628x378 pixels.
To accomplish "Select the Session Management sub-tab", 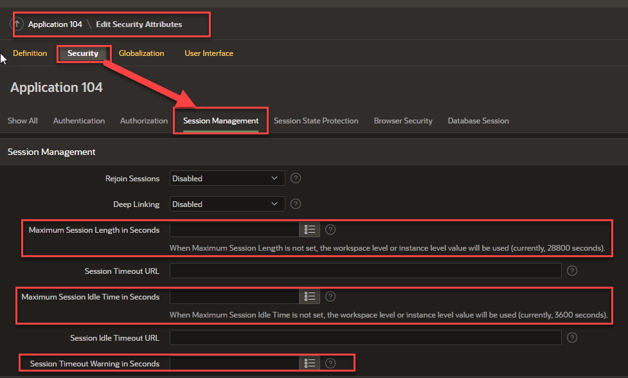I will pyautogui.click(x=220, y=120).
